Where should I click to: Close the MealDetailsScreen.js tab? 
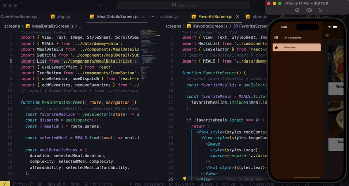pyautogui.click(x=143, y=17)
